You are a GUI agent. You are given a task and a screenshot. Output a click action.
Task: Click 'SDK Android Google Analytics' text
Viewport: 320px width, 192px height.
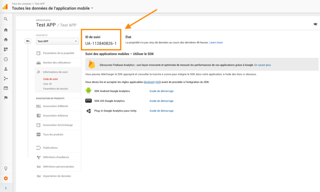[112, 91]
